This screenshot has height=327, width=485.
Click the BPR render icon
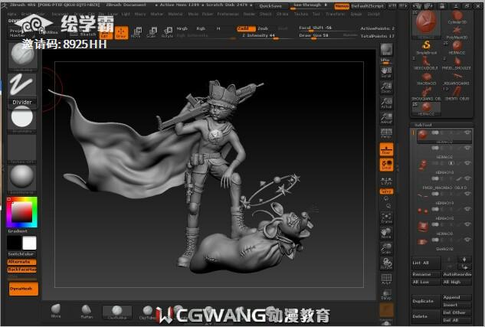[x=386, y=50]
